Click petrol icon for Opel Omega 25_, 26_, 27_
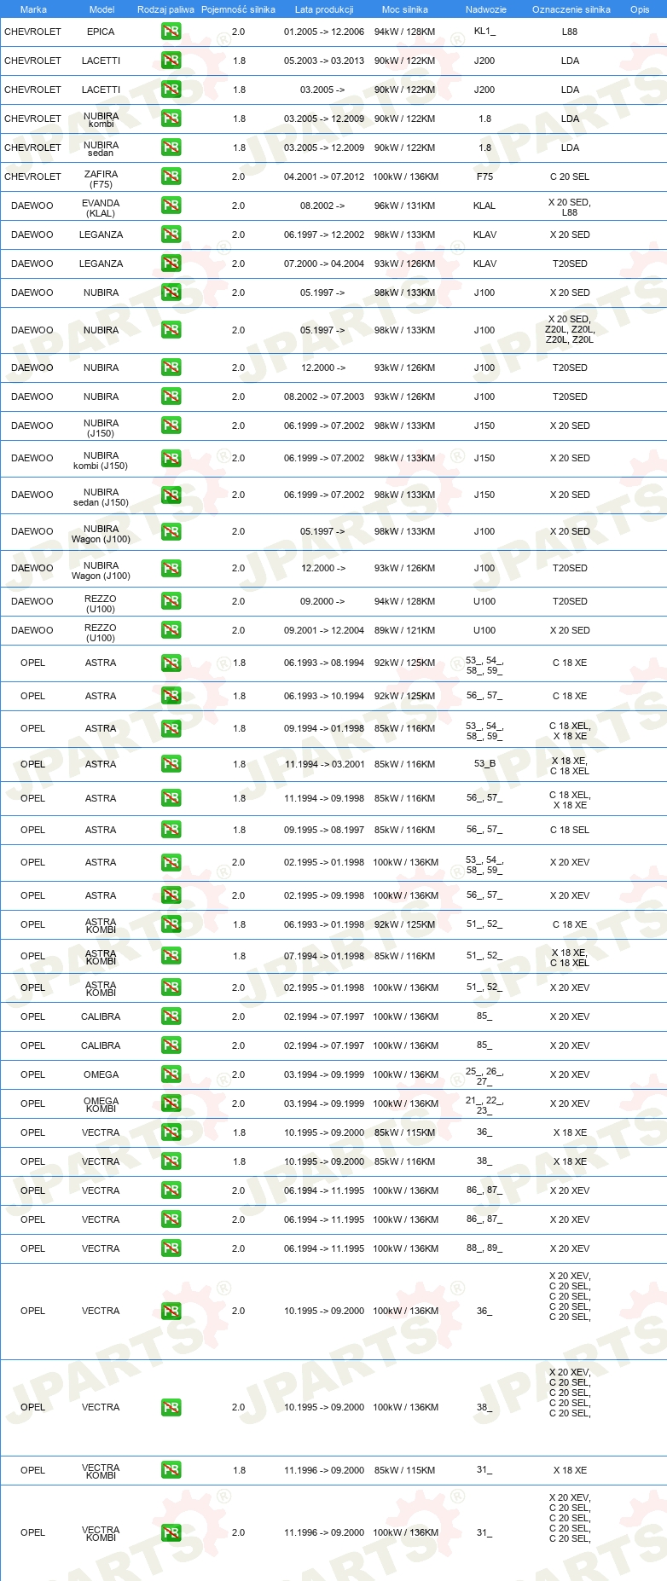 coord(171,1074)
